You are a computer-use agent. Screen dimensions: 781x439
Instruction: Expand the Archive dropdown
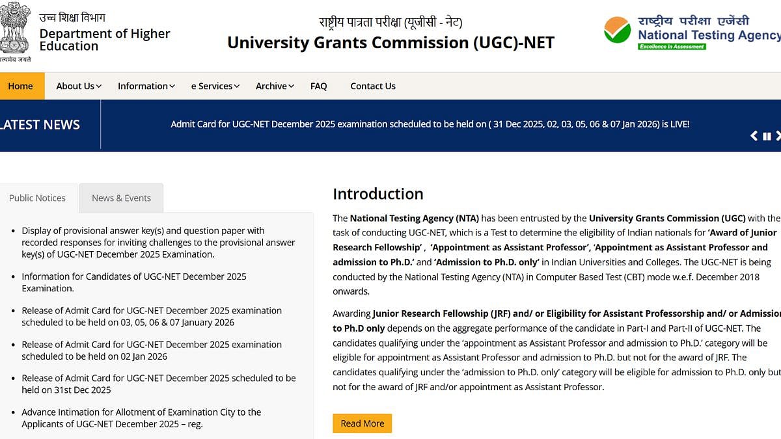[273, 85]
